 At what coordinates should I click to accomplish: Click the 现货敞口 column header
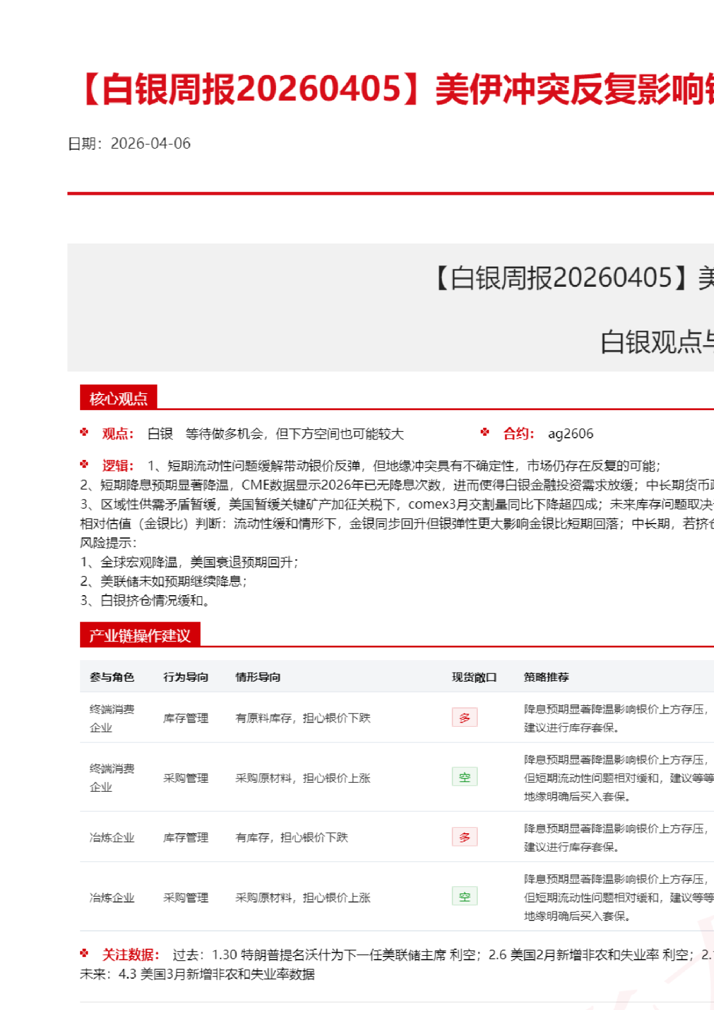[474, 678]
